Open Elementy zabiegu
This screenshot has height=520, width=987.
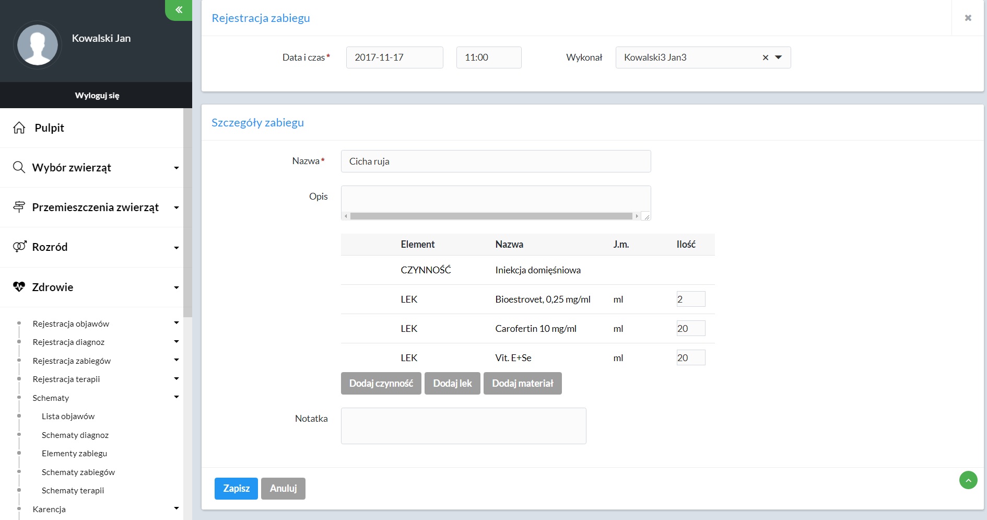click(74, 453)
